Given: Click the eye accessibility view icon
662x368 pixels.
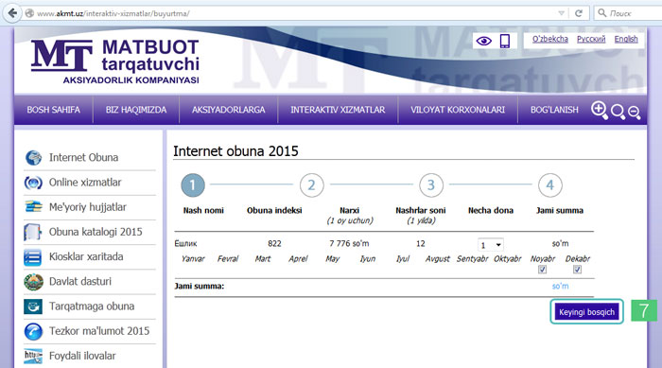Looking at the screenshot, I should (x=484, y=41).
